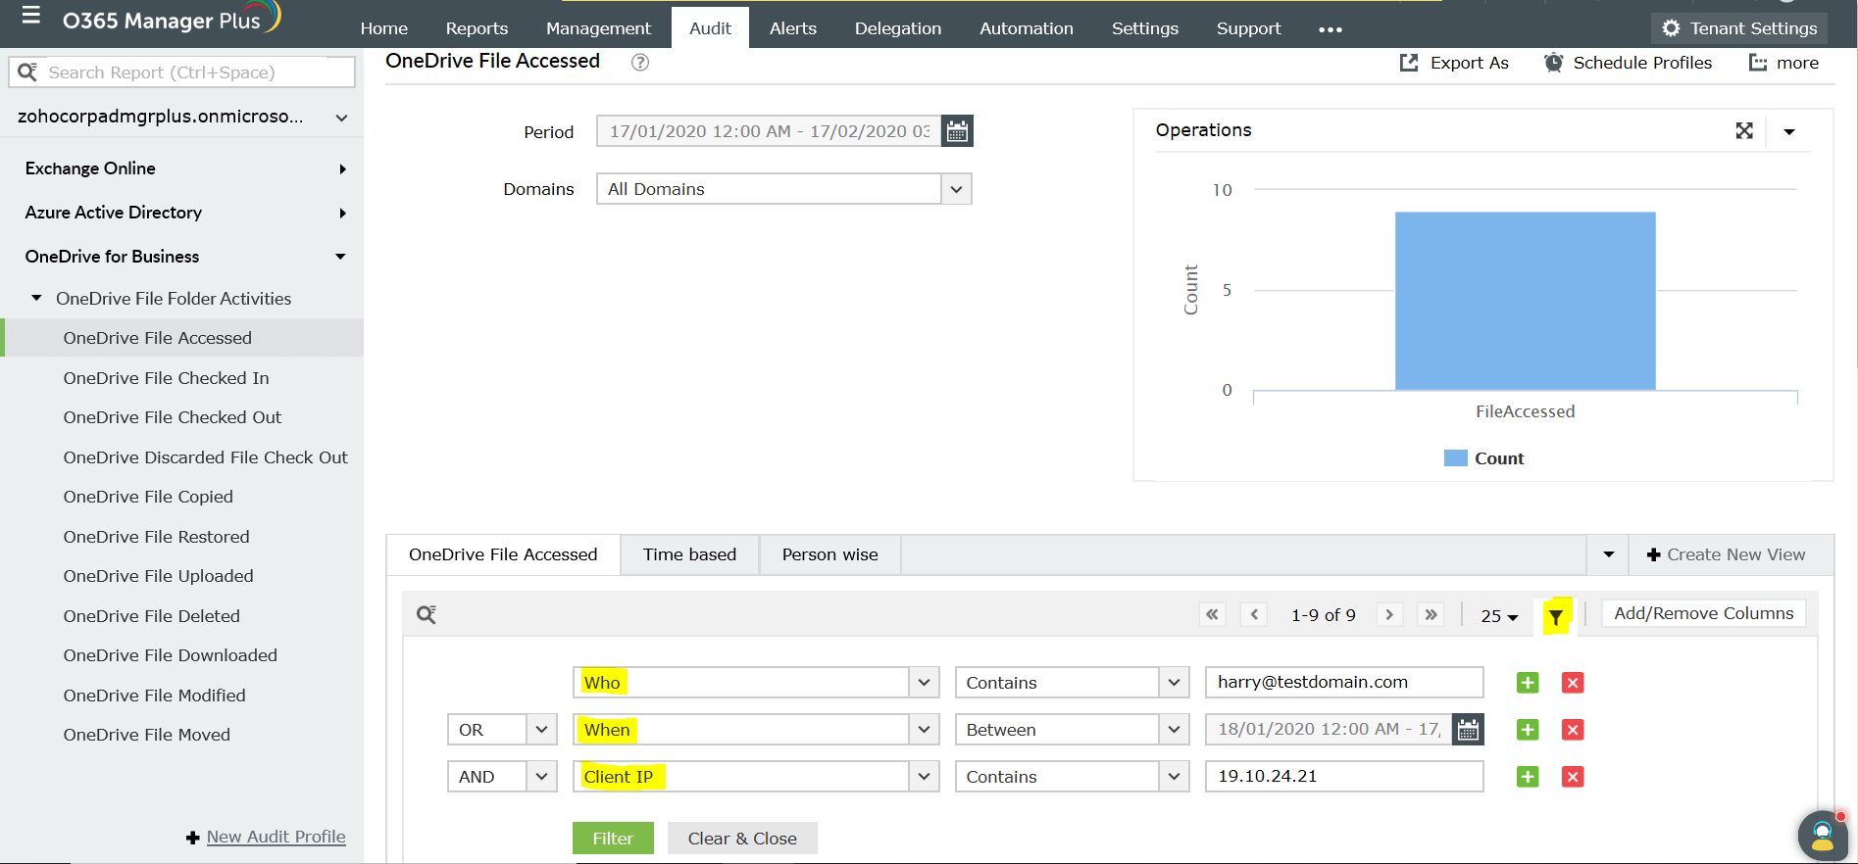This screenshot has height=864, width=1858.
Task: Add filter row after Who condition
Action: coord(1528,683)
